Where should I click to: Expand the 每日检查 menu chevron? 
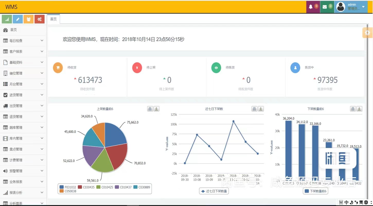[42, 41]
